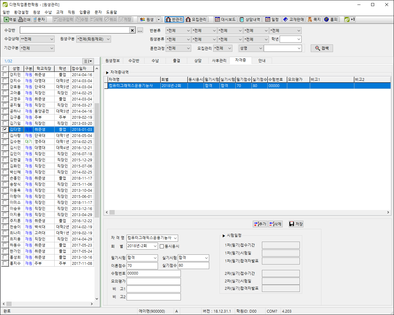Screen dimensions: 394x315
Task: Click the 신규입력 toolbar button
Action: [x=63, y=19]
